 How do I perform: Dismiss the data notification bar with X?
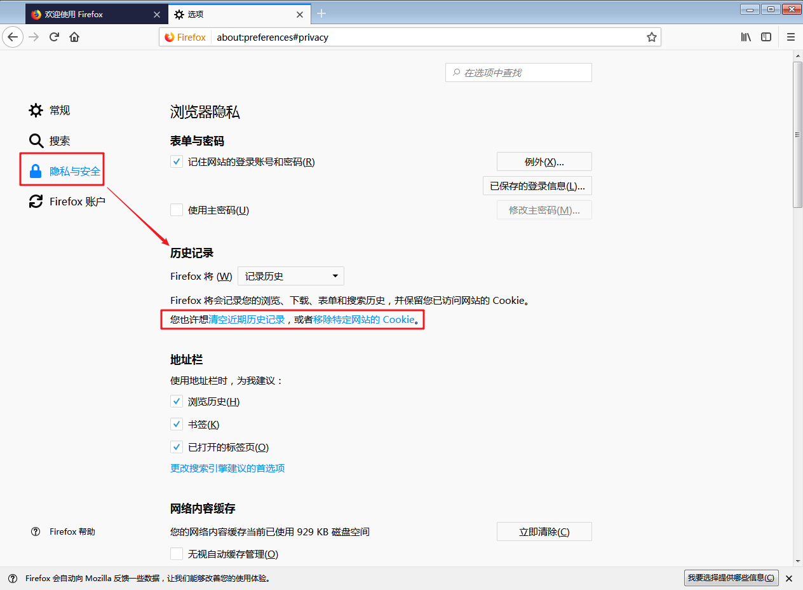pyautogui.click(x=789, y=578)
